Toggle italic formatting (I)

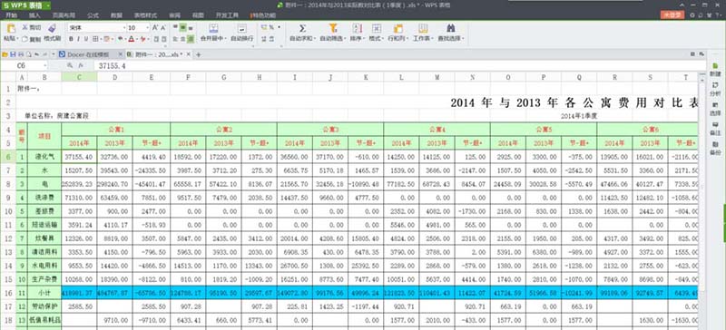click(79, 39)
